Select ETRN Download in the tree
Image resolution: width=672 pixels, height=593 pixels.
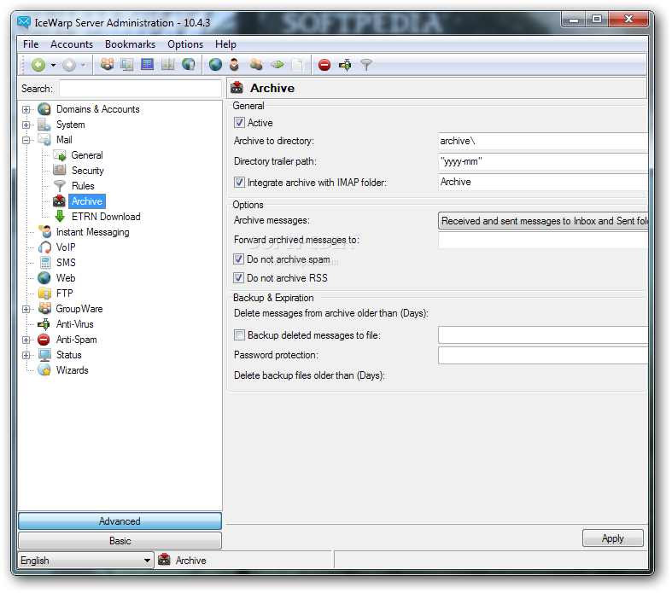point(106,217)
